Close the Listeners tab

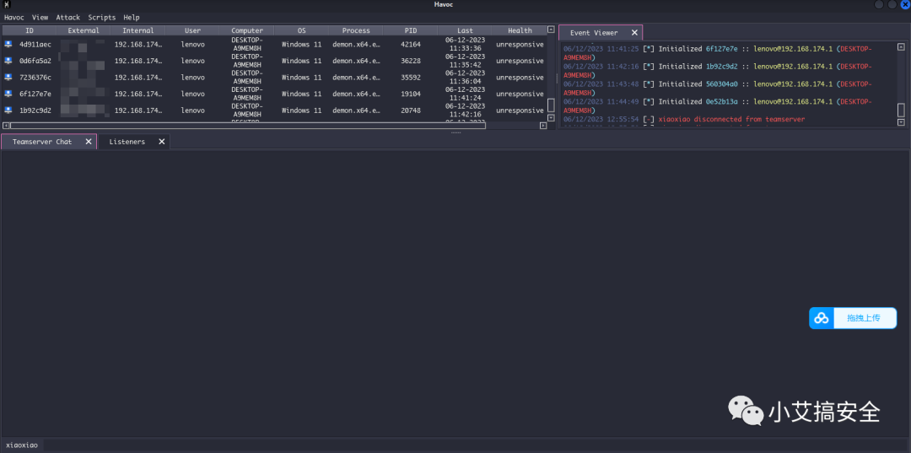tap(161, 142)
